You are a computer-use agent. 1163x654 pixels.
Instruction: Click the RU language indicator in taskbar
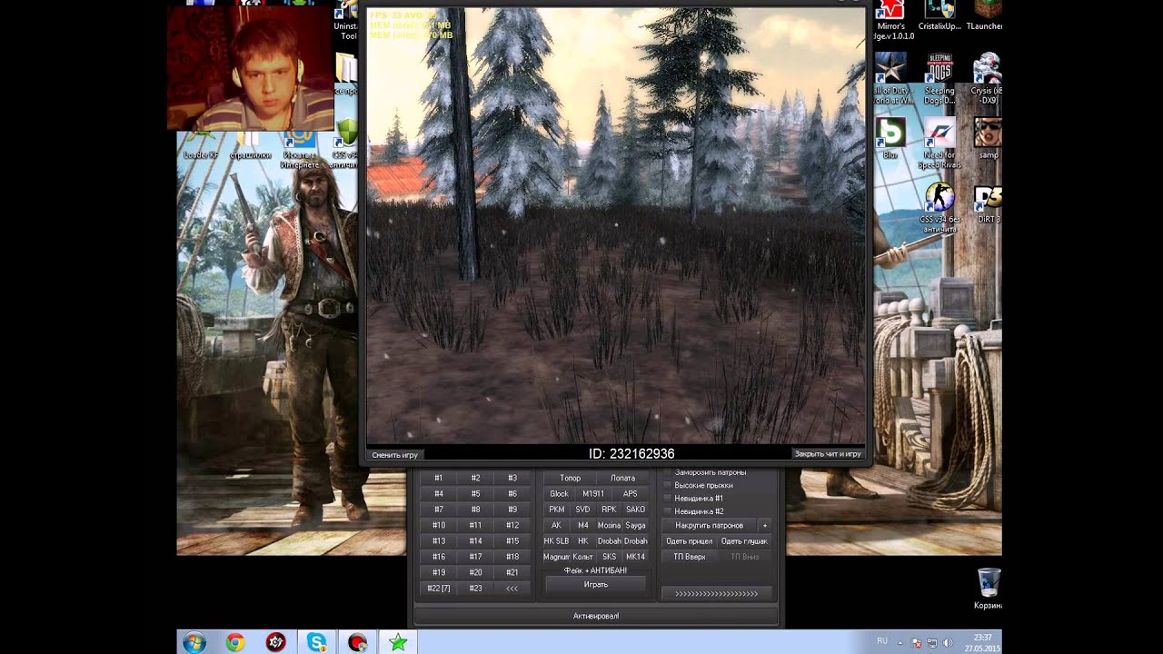882,641
